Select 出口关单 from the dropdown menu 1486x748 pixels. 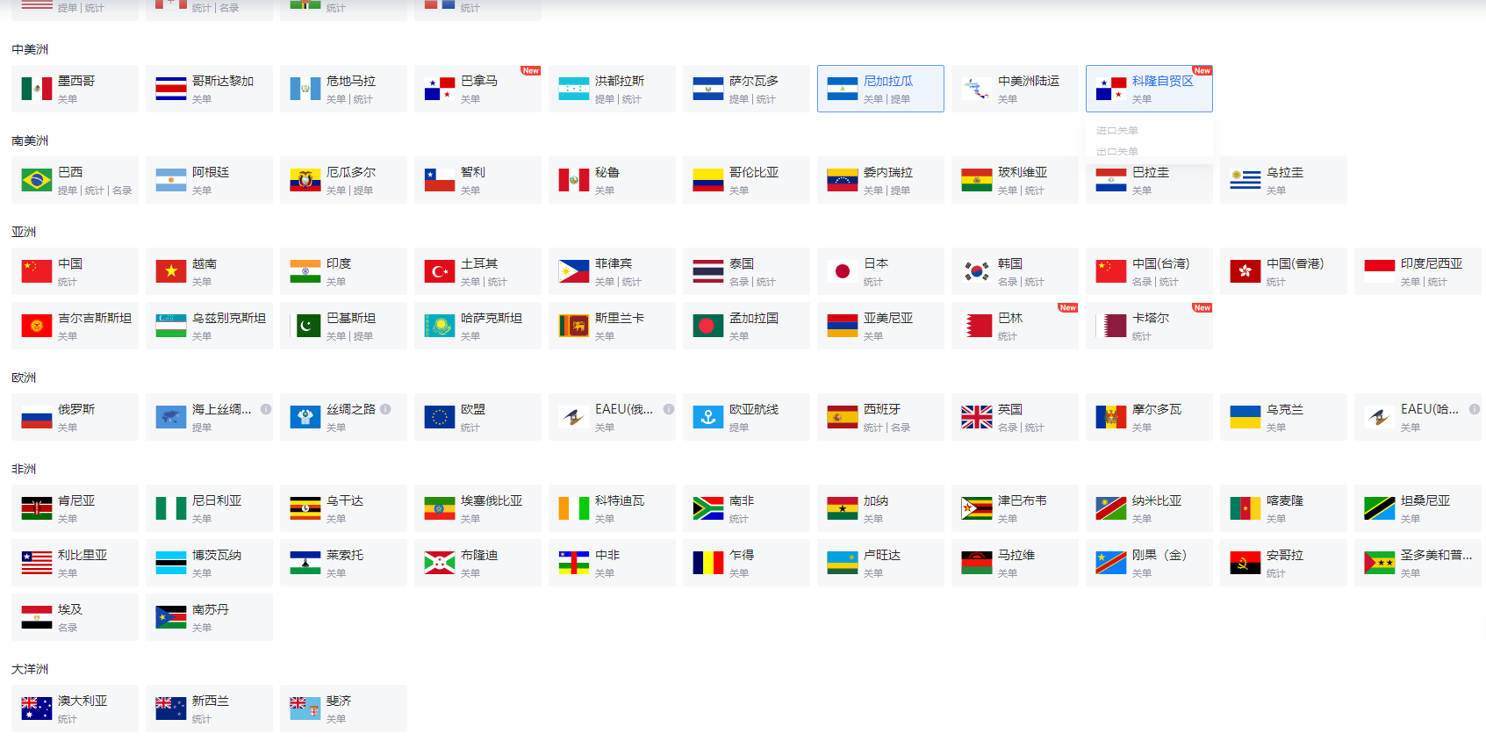click(1117, 151)
